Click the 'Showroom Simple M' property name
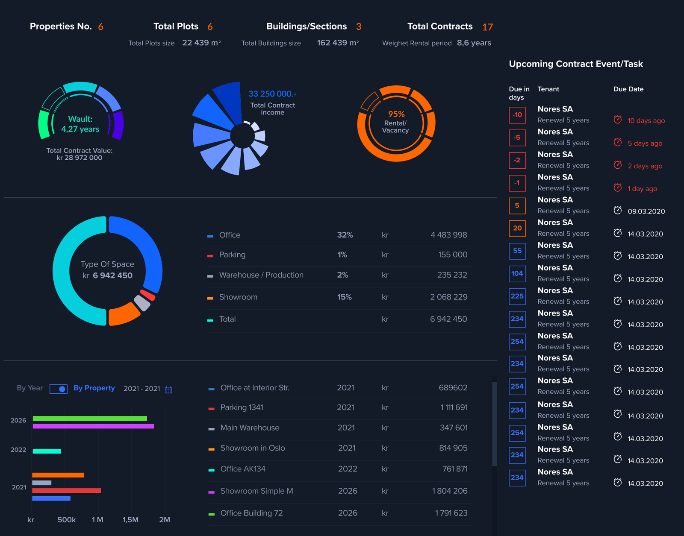Viewport: 684px width, 536px height. [256, 491]
